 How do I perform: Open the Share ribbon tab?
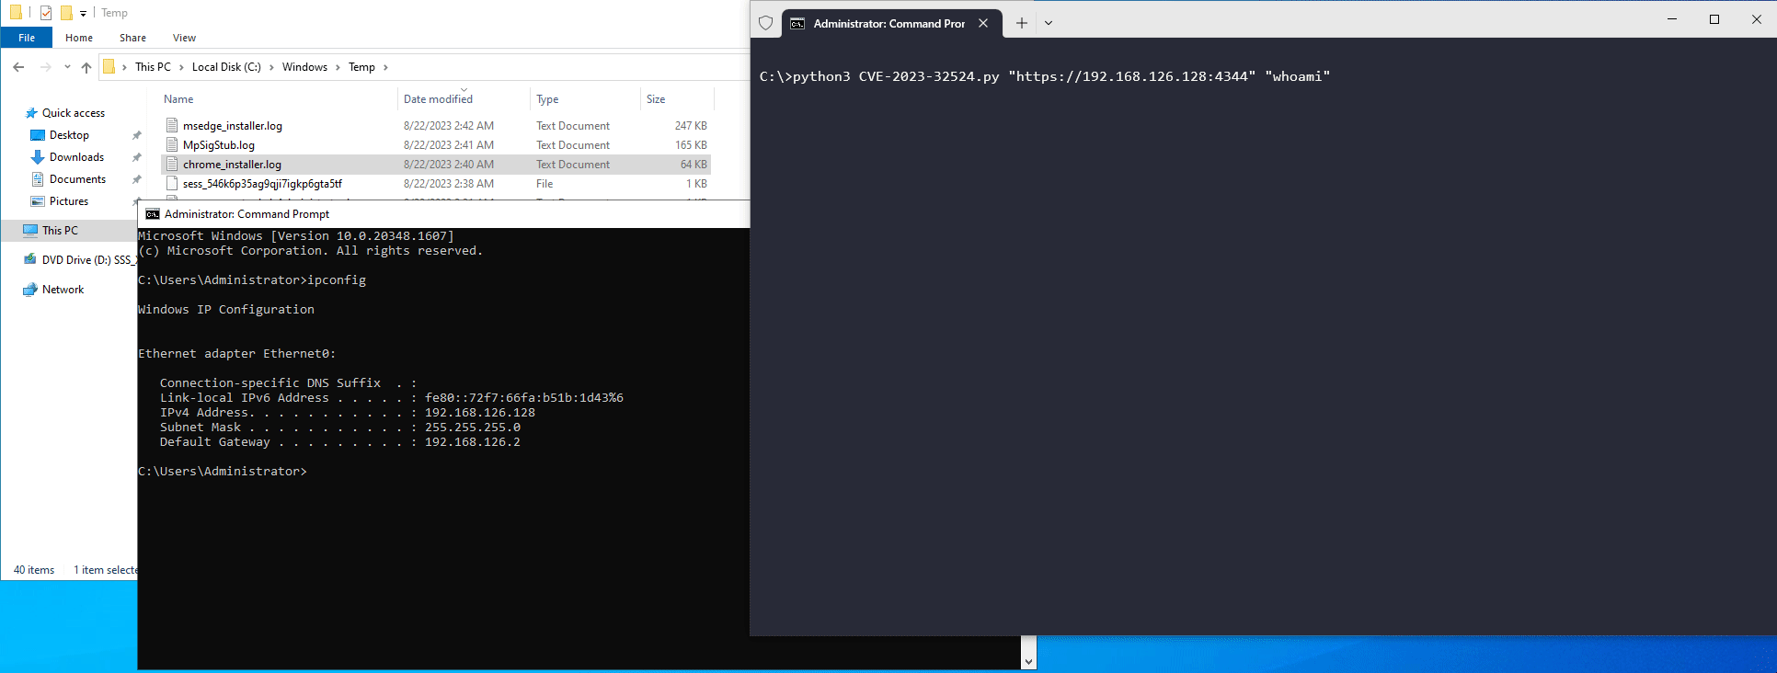pos(132,38)
